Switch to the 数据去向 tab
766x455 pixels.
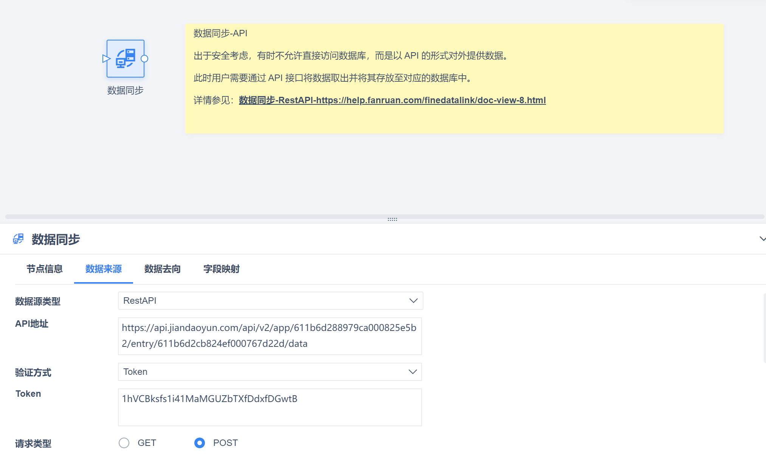[163, 269]
